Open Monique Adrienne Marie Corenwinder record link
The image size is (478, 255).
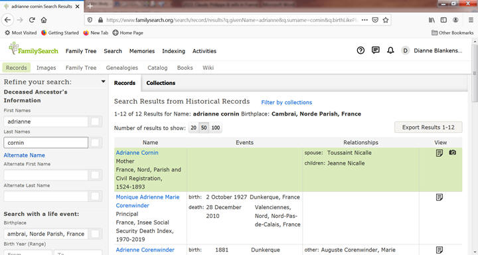point(147,201)
